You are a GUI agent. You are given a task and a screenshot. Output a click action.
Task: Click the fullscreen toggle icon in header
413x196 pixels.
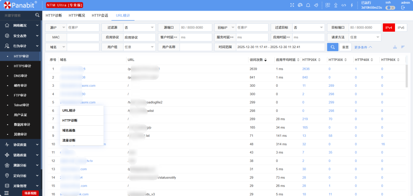pos(292,5)
